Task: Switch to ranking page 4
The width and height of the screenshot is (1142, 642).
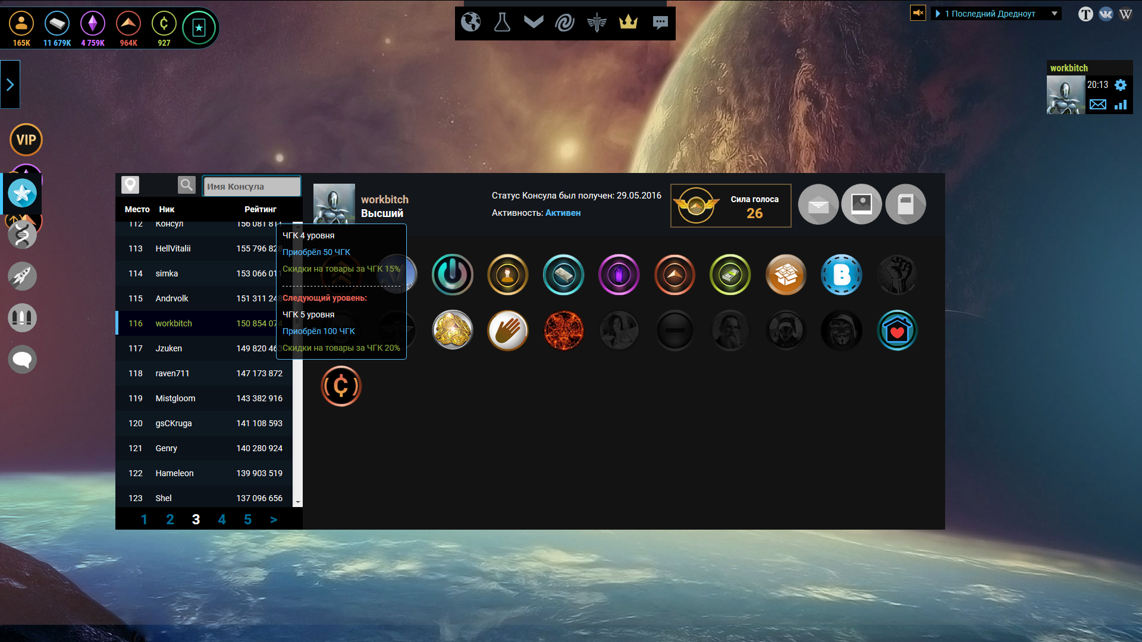Action: (222, 520)
